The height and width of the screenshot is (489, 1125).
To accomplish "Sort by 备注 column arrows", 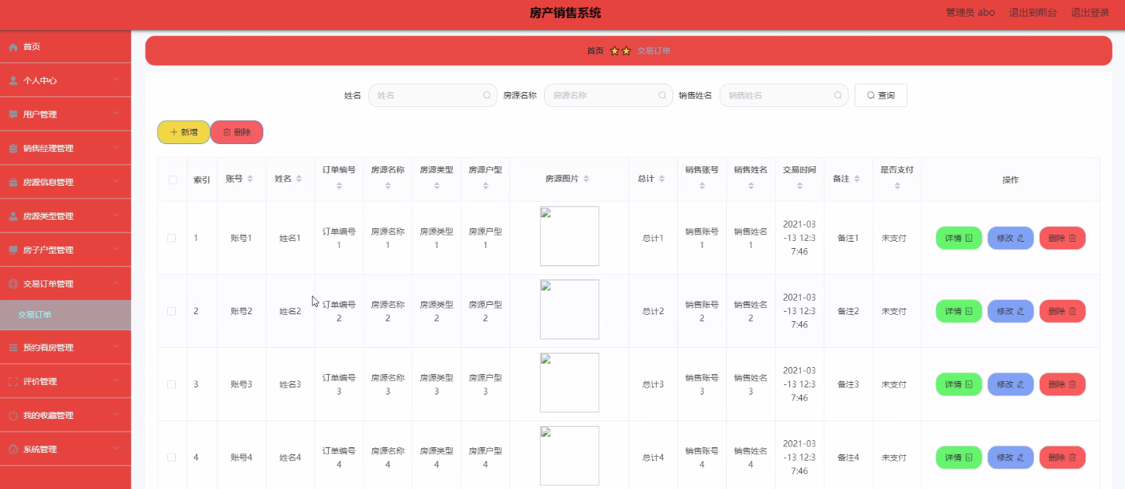I will (857, 180).
